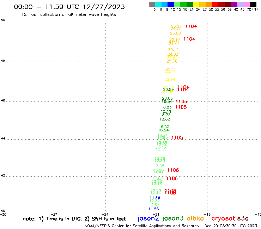Click the jason3 satellite legend label
The height and width of the screenshot is (229, 261).
click(x=173, y=218)
